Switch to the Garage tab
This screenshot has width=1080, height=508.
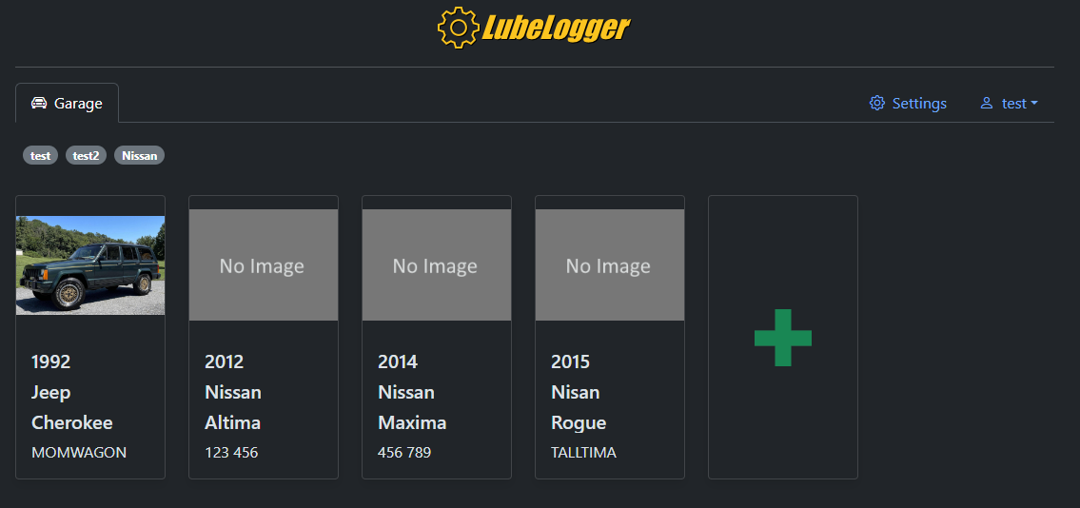[67, 103]
